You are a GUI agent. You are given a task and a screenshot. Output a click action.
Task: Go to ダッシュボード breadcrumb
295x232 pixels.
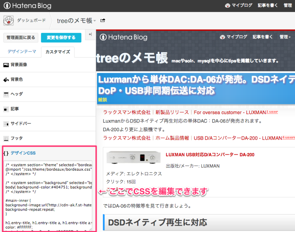[31, 20]
